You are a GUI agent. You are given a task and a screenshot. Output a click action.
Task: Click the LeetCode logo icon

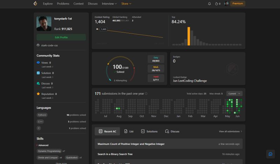click(35, 3)
